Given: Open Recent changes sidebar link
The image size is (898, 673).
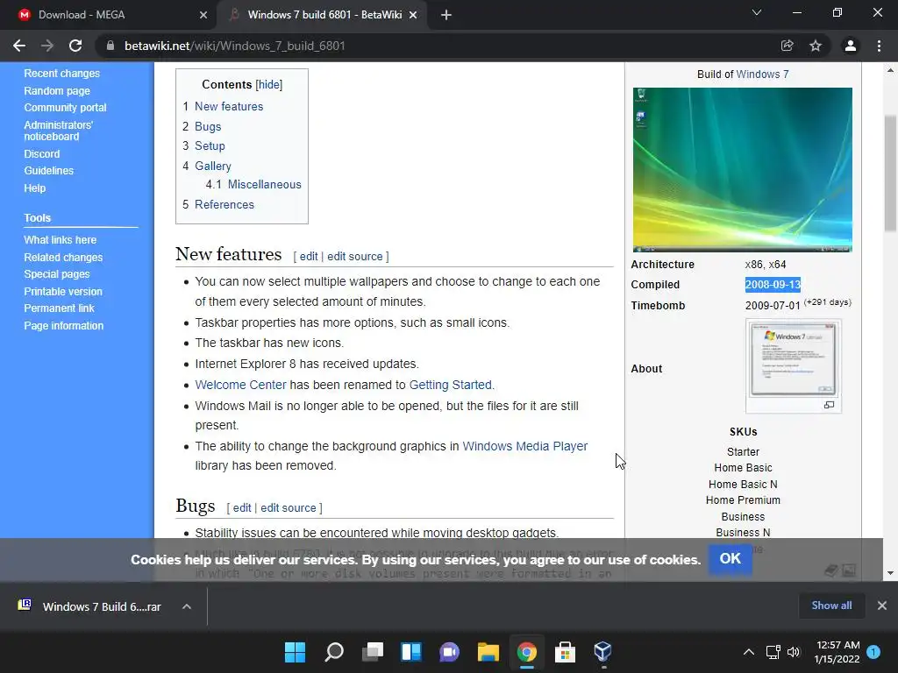Looking at the screenshot, I should pos(62,74).
